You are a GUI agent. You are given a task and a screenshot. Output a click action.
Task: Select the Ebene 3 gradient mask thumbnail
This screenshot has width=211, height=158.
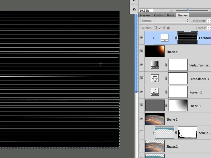coord(178,106)
